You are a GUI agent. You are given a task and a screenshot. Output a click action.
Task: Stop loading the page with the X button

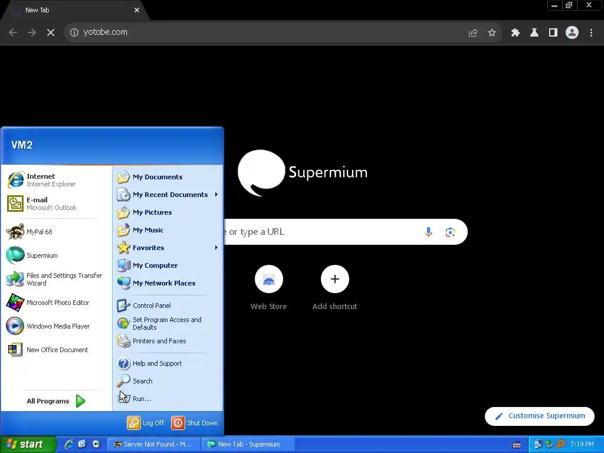click(51, 32)
